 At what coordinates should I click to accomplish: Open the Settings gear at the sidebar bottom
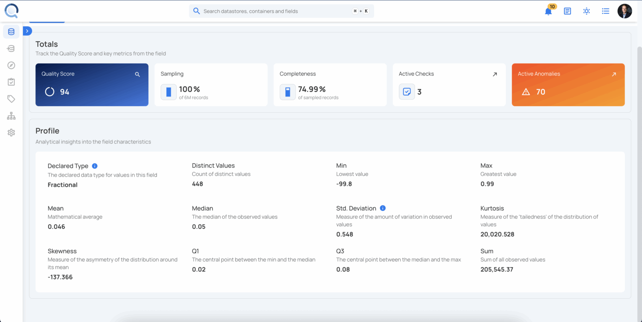pos(11,132)
